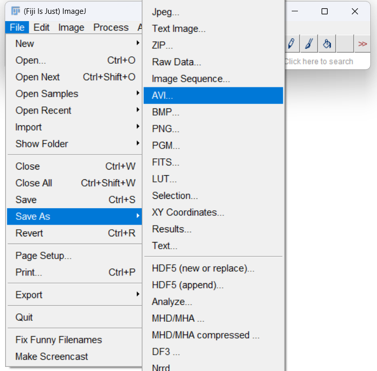
Task: Choose Open Next
Action: [x=74, y=77]
